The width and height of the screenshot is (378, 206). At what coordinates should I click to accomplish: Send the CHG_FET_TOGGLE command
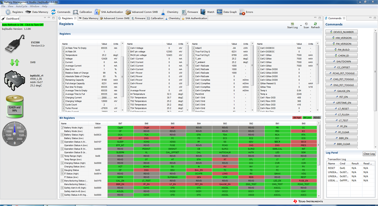341,79
